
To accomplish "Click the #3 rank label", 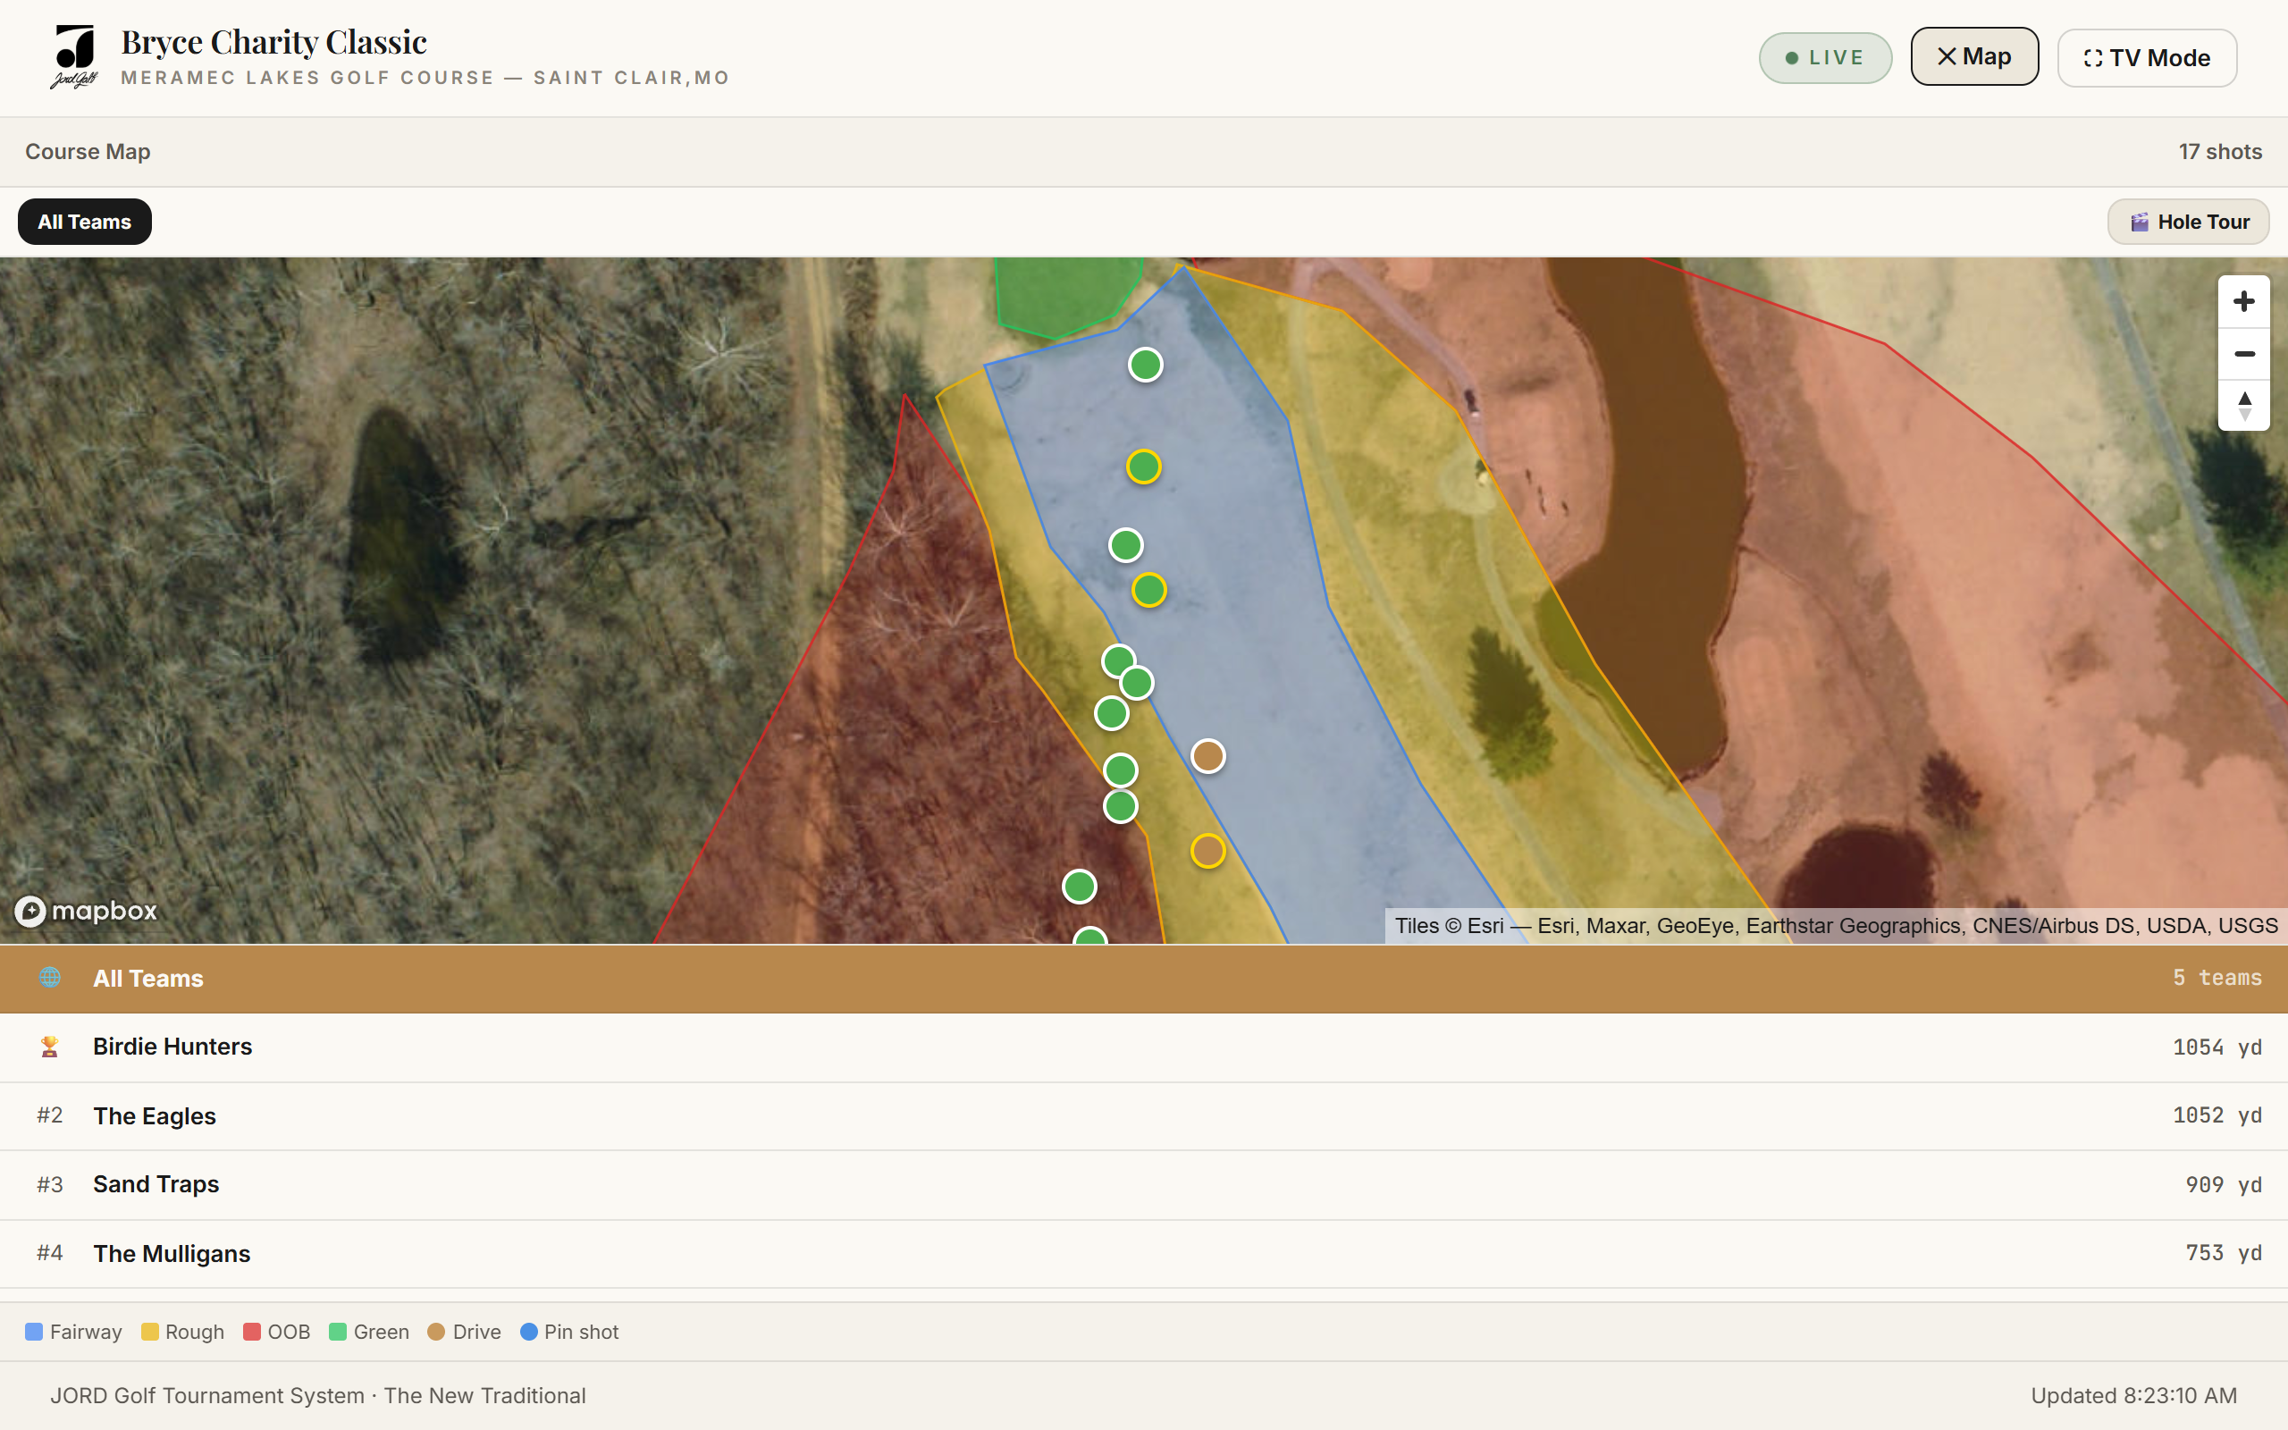I will tap(50, 1184).
